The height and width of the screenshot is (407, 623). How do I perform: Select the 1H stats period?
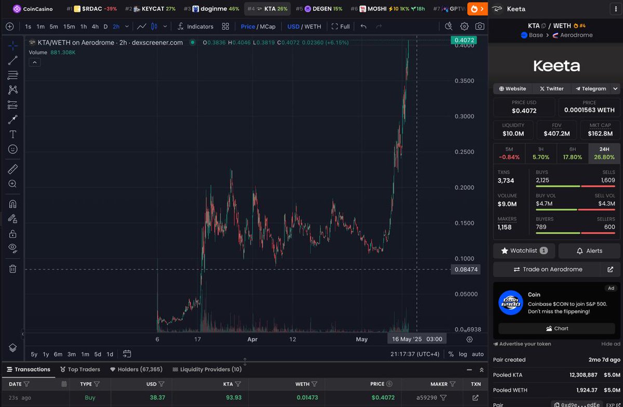[541, 153]
